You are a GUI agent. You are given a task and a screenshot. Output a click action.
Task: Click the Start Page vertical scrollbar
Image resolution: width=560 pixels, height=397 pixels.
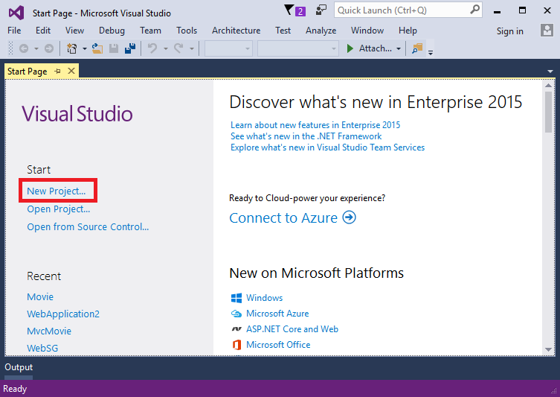click(x=548, y=223)
